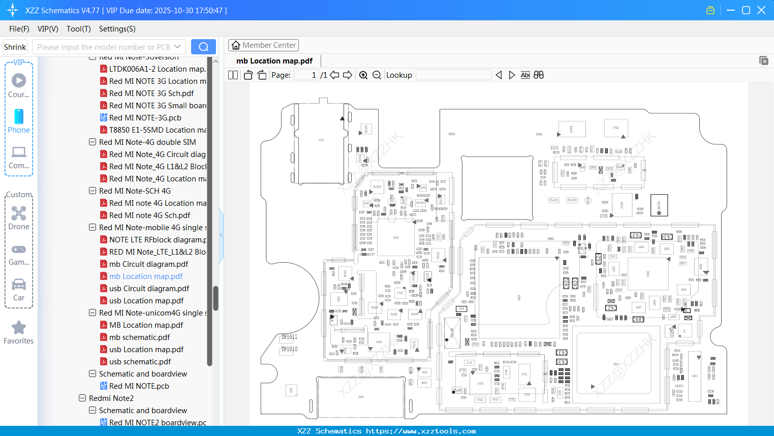Collapse the Redmi Note2 tree node
Image resolution: width=774 pixels, height=436 pixels.
[82, 398]
